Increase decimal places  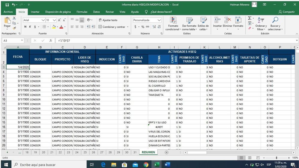point(154,27)
